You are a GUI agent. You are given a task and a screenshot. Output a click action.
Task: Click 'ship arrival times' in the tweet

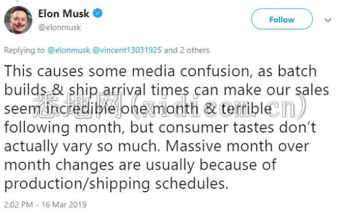[129, 90]
